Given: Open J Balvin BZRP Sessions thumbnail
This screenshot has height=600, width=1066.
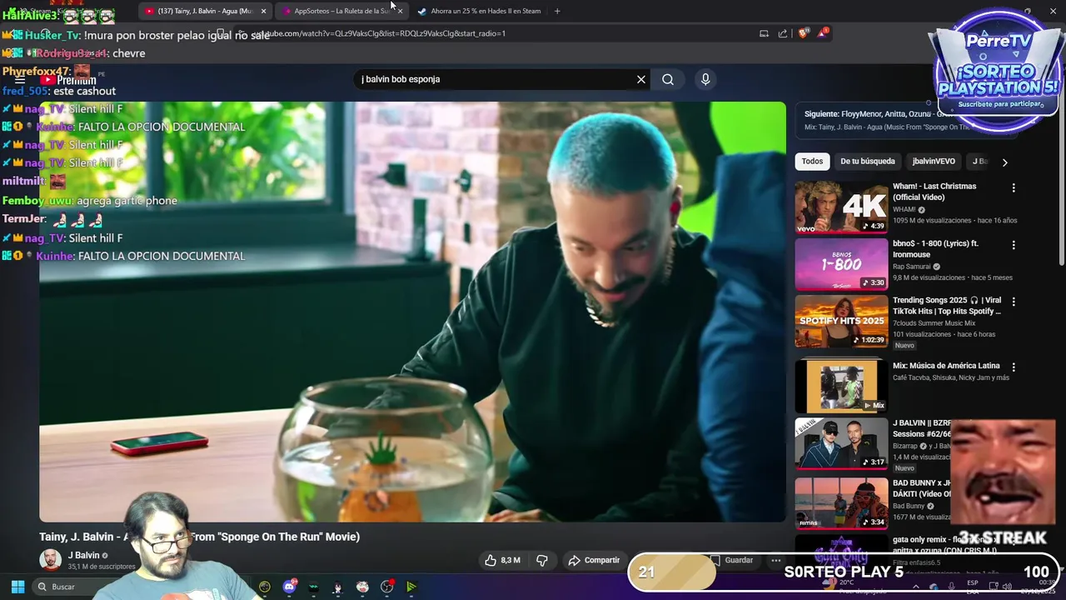Looking at the screenshot, I should tap(841, 442).
